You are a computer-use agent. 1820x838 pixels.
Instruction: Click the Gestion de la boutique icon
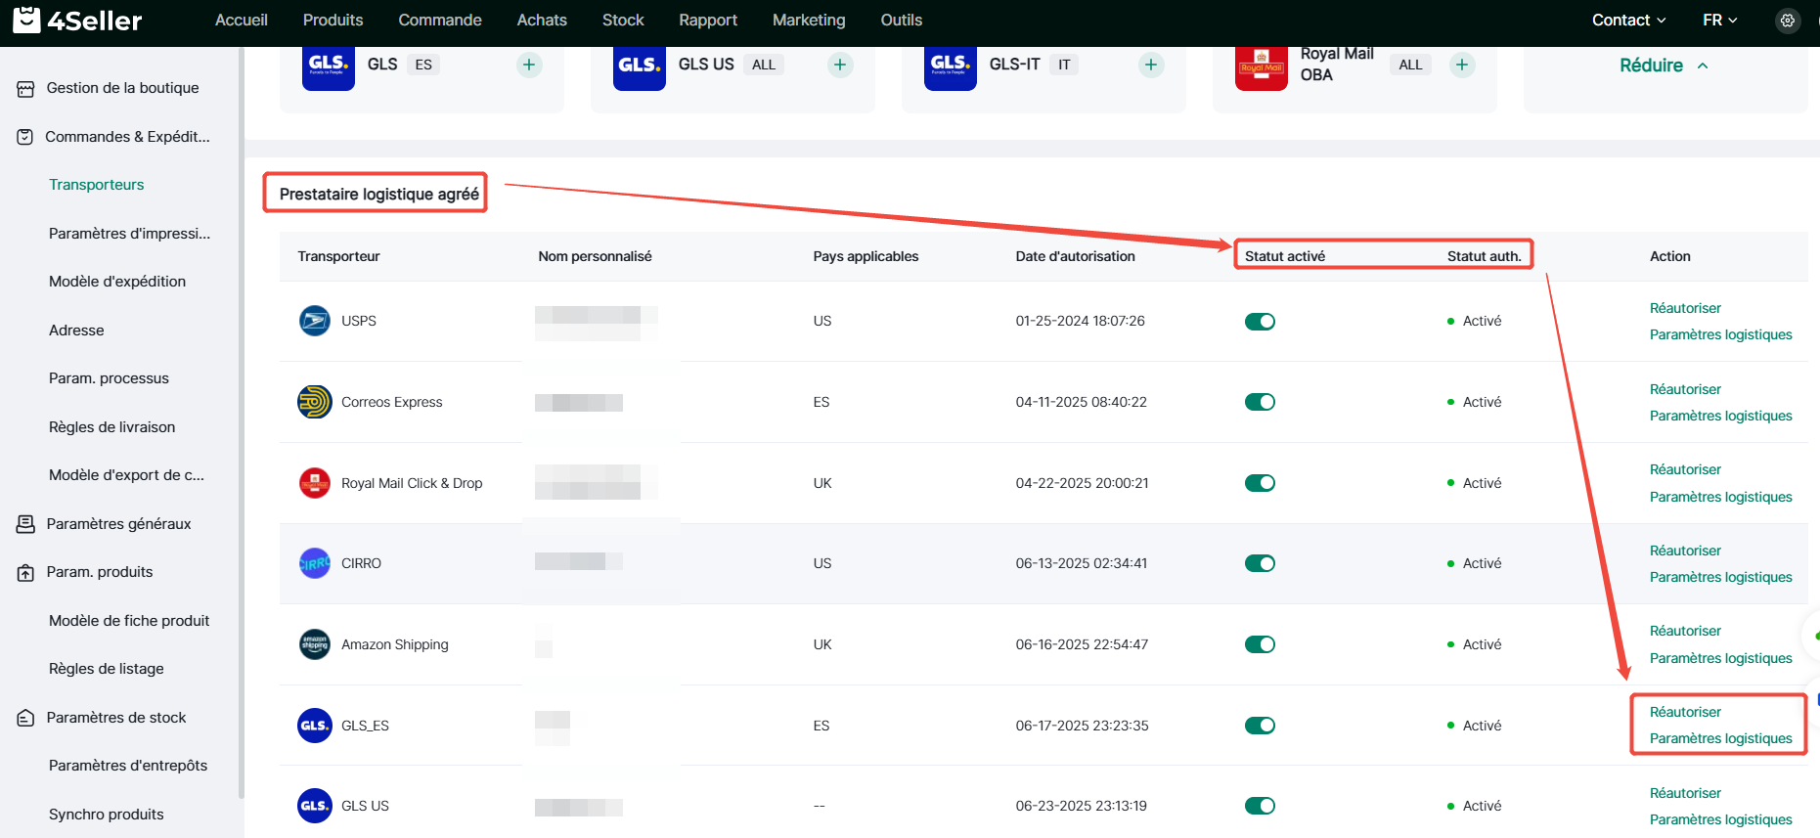(x=25, y=88)
